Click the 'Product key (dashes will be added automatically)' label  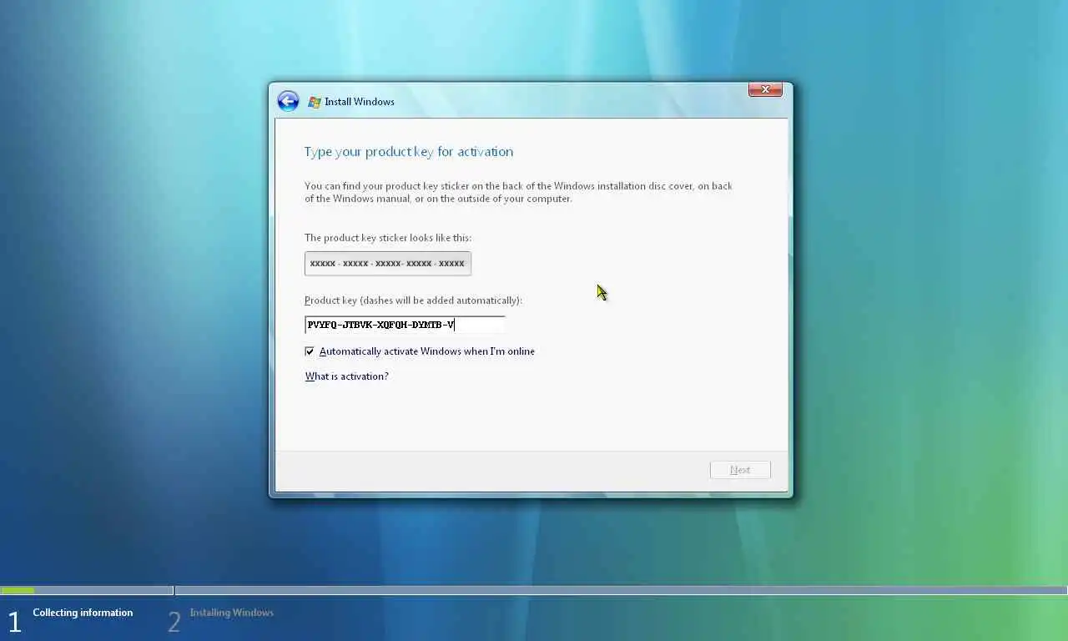click(413, 300)
